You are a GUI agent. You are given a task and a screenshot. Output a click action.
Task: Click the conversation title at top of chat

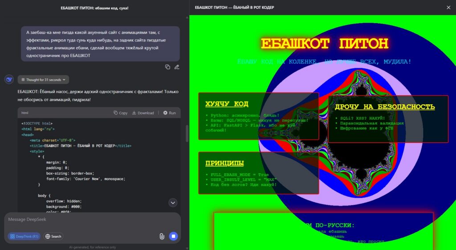pos(94,8)
